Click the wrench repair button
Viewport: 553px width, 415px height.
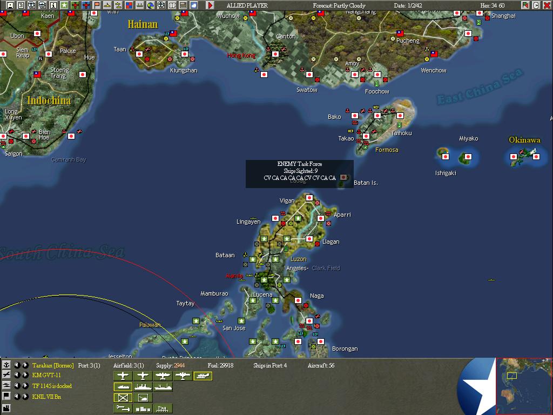(x=123, y=409)
